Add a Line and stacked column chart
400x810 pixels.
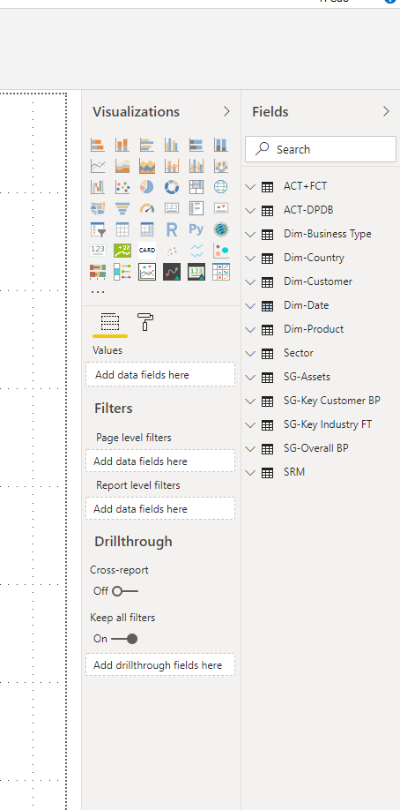click(171, 166)
